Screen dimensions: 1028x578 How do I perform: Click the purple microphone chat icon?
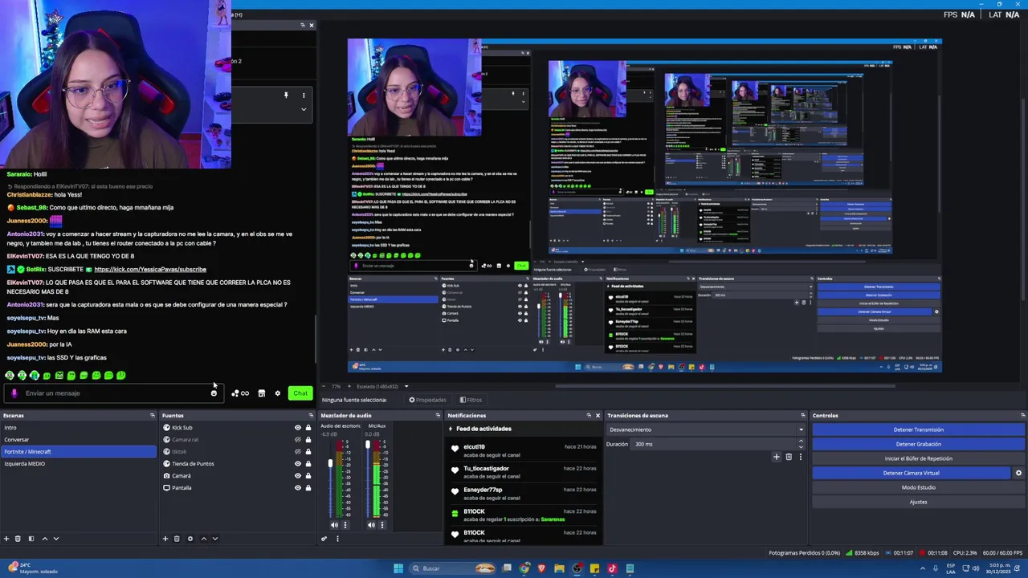14,393
